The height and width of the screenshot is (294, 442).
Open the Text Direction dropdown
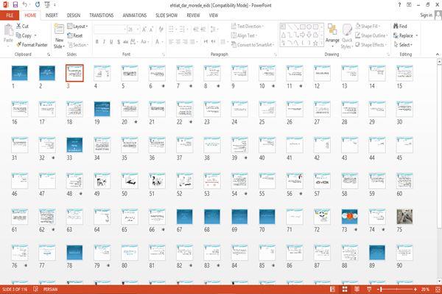point(248,27)
